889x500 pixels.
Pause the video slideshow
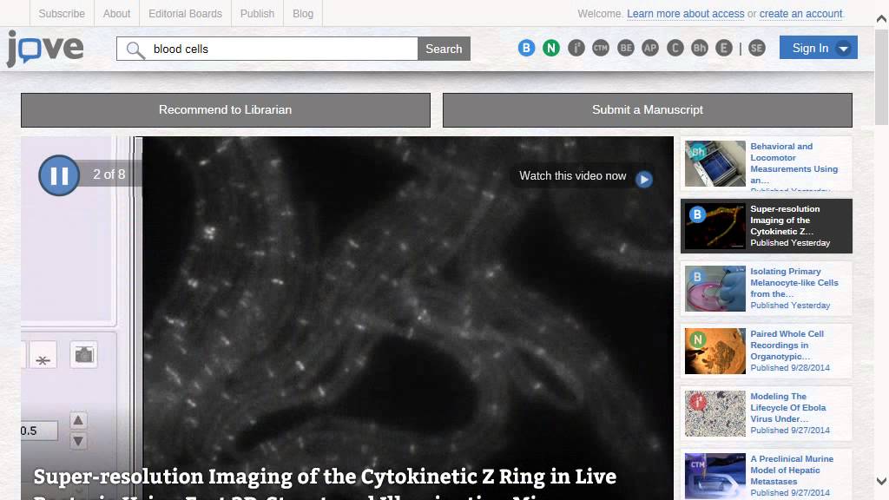tap(59, 175)
